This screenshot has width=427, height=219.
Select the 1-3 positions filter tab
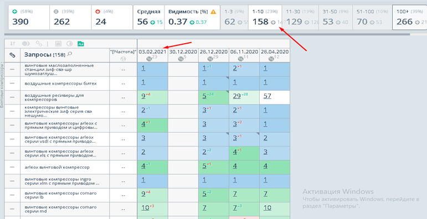(234, 17)
